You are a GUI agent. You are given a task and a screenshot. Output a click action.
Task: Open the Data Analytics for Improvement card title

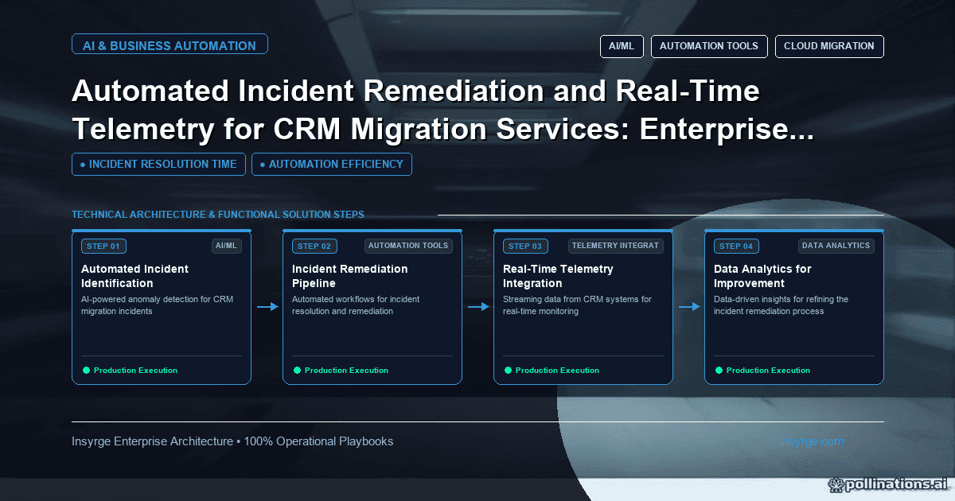pyautogui.click(x=762, y=276)
